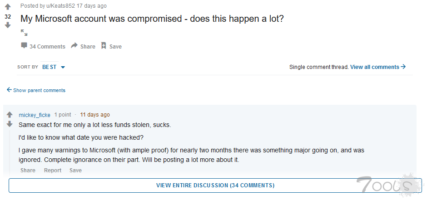Click the expand post arrows icon
This screenshot has width=427, height=200.
[24, 33]
